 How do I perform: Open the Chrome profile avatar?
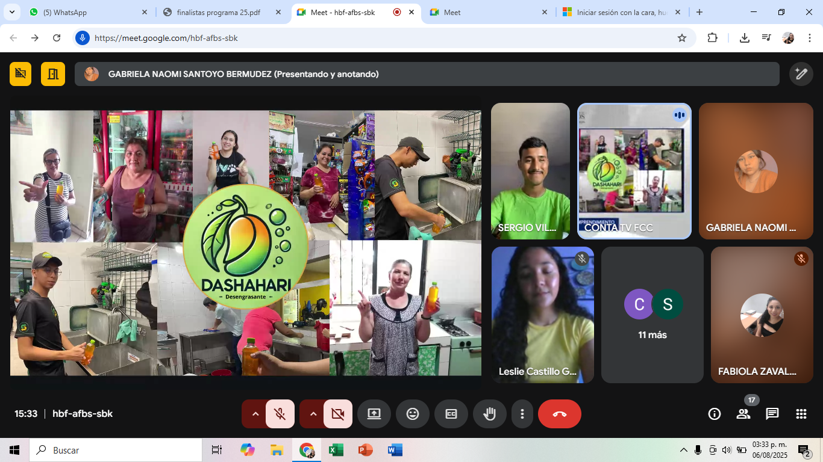pos(788,38)
